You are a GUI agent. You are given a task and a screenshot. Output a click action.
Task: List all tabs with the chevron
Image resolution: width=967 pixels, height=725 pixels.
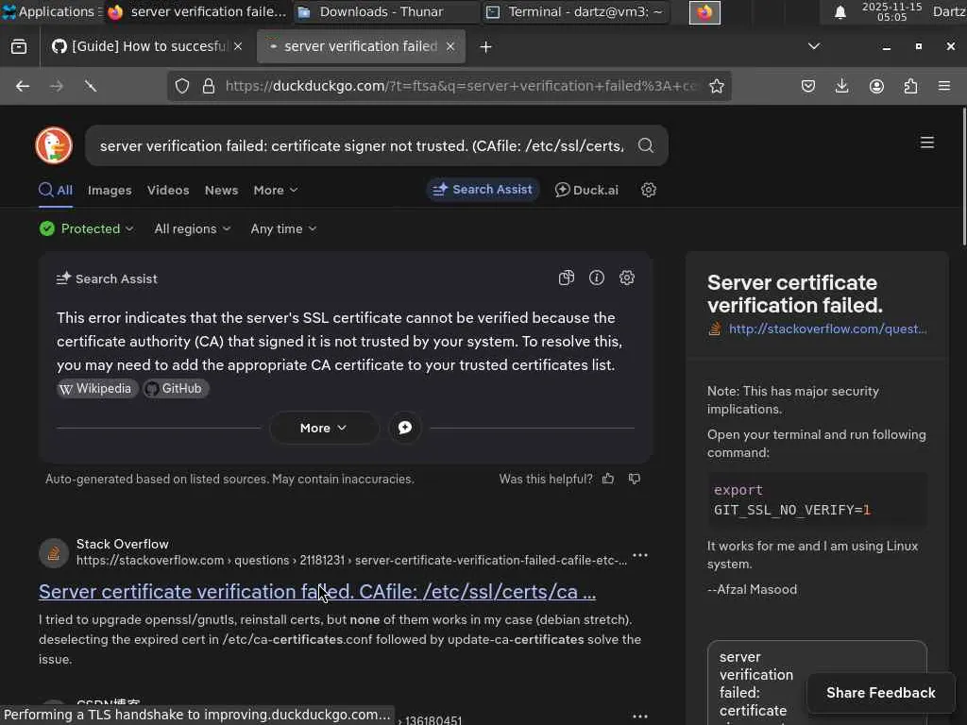[x=814, y=47]
